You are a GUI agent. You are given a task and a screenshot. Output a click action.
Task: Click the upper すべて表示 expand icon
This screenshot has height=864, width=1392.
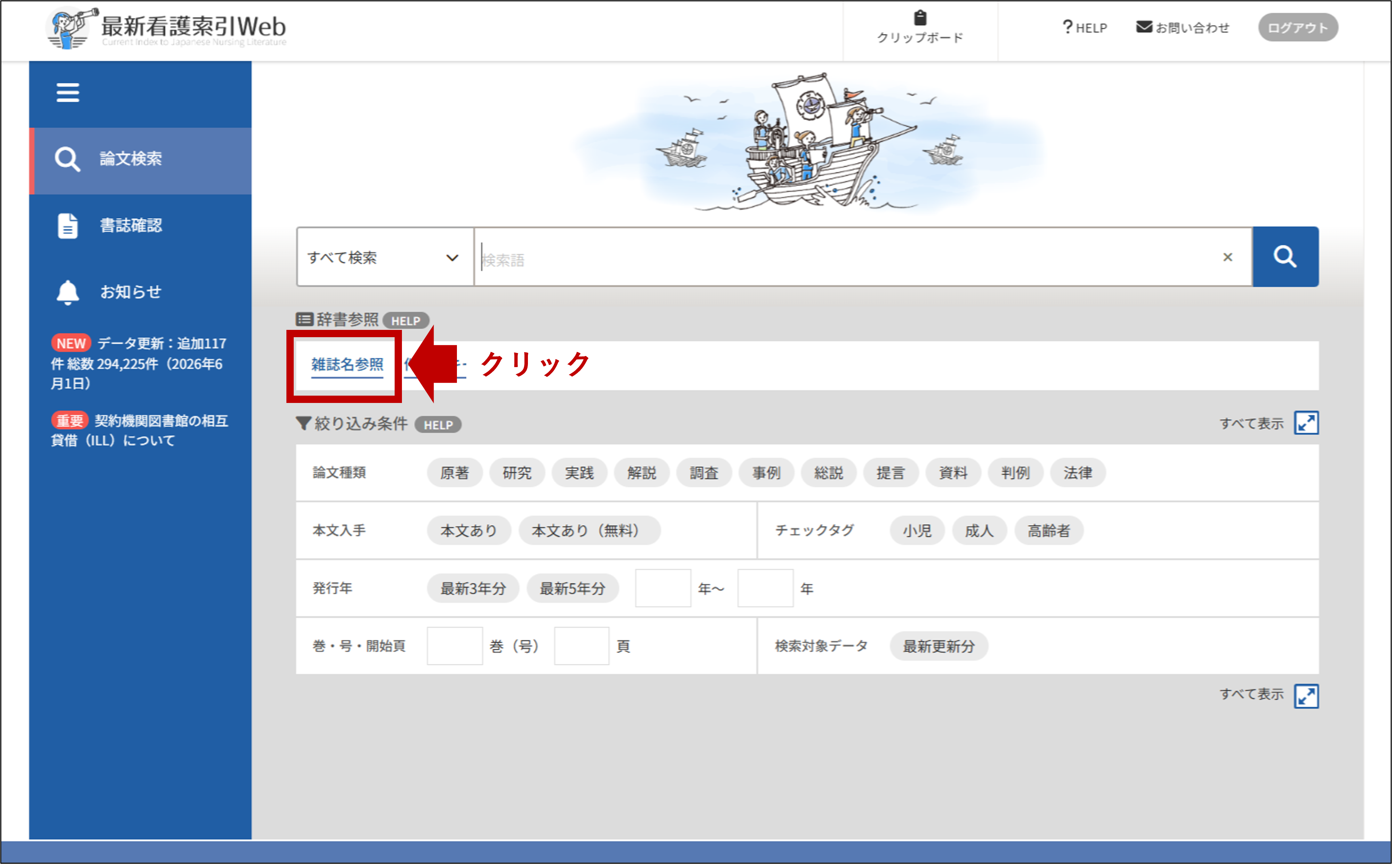point(1306,423)
